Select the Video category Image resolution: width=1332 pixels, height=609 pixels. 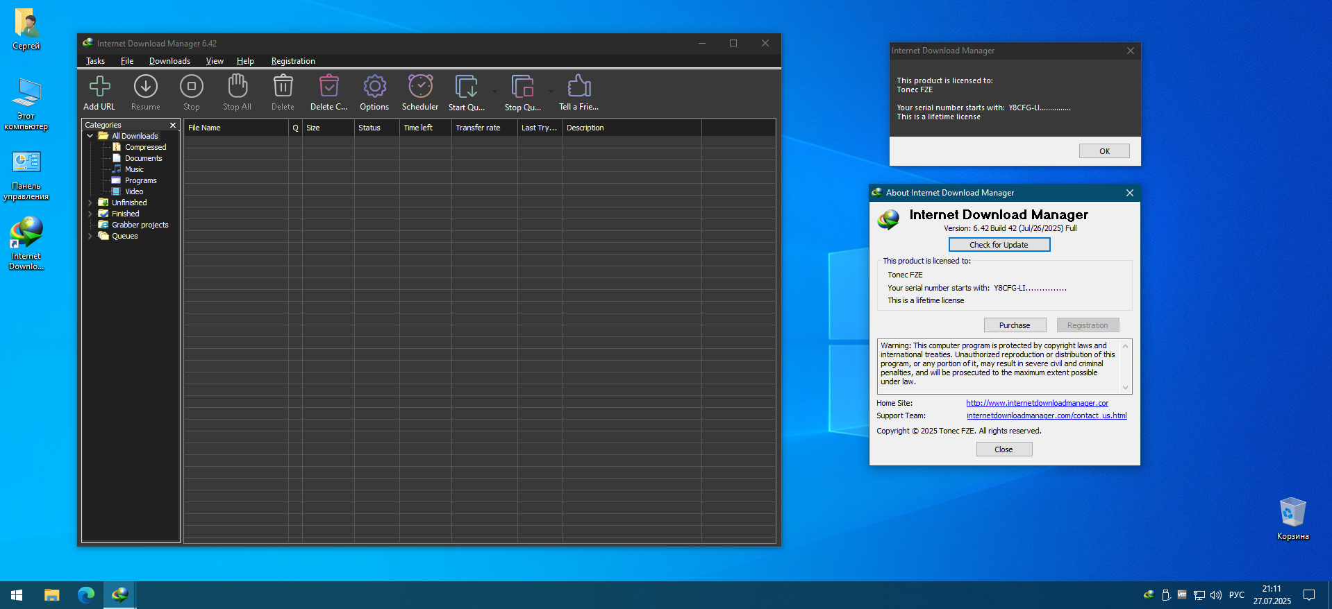134,191
